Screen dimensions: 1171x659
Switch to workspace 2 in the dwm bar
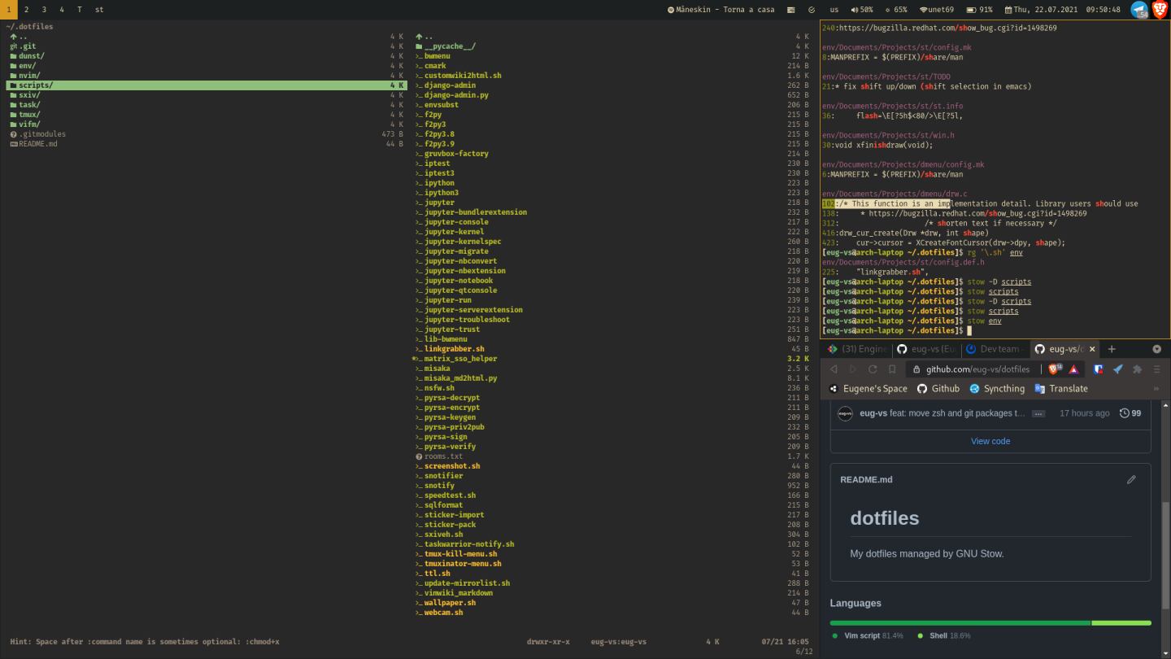click(26, 10)
